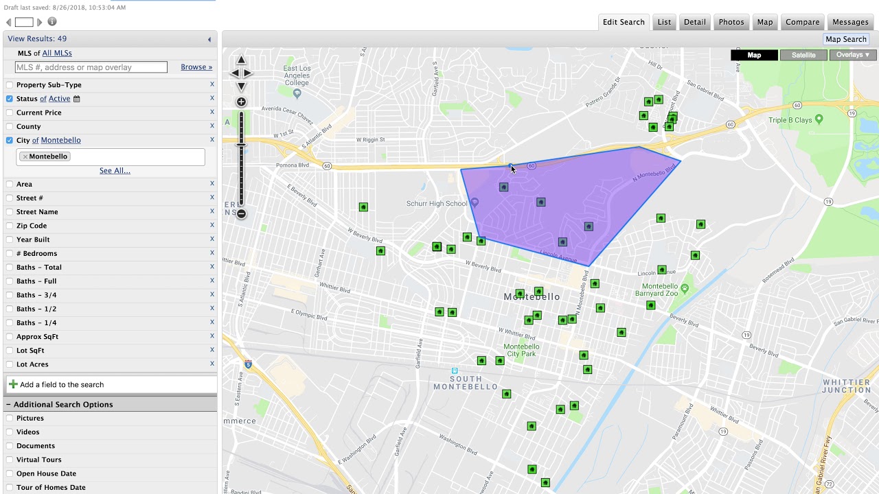Open Browse menu

pos(196,67)
